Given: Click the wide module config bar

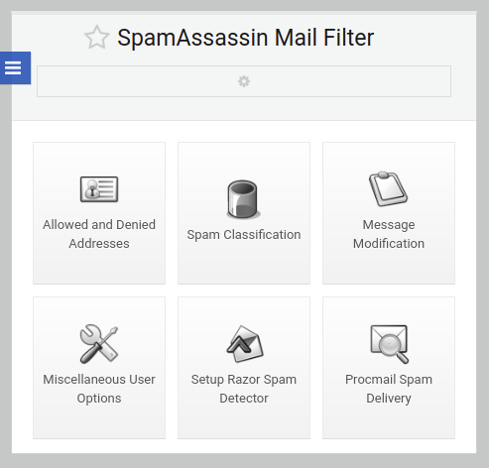Looking at the screenshot, I should 244,81.
